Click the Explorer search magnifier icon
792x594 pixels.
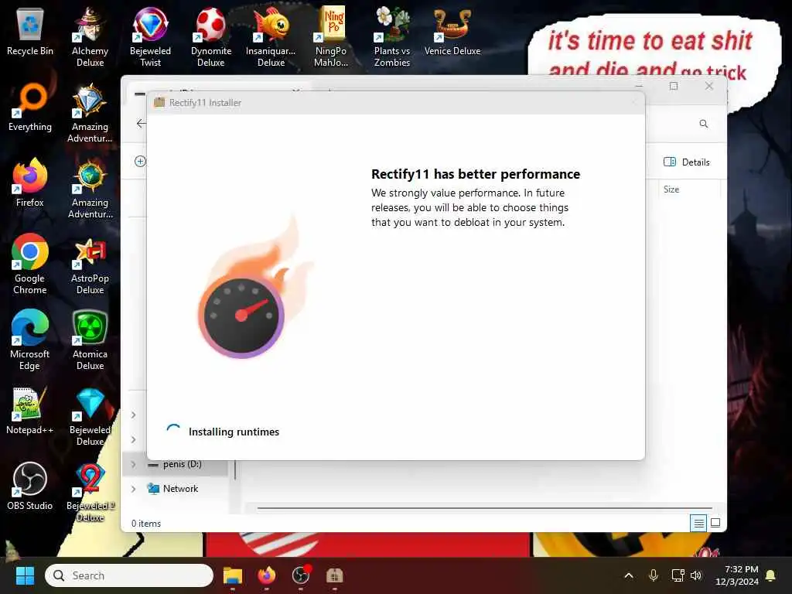click(704, 124)
